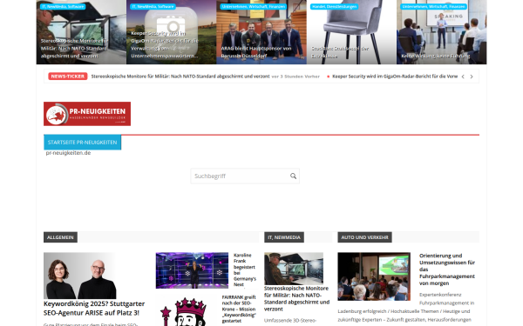523x326 pixels.
Task: Open Orientierung und Umsetzungswissen Fuhrparkmanagement headline
Action: pos(447,269)
